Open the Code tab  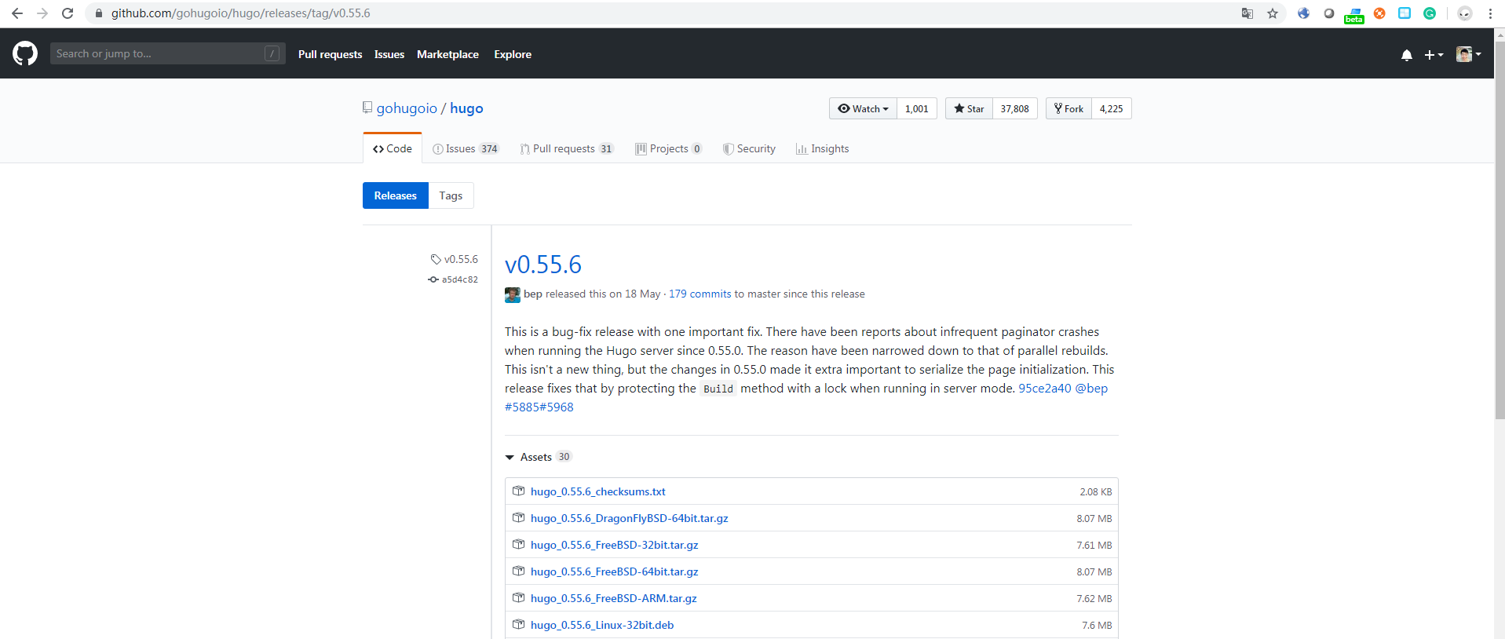coord(393,148)
